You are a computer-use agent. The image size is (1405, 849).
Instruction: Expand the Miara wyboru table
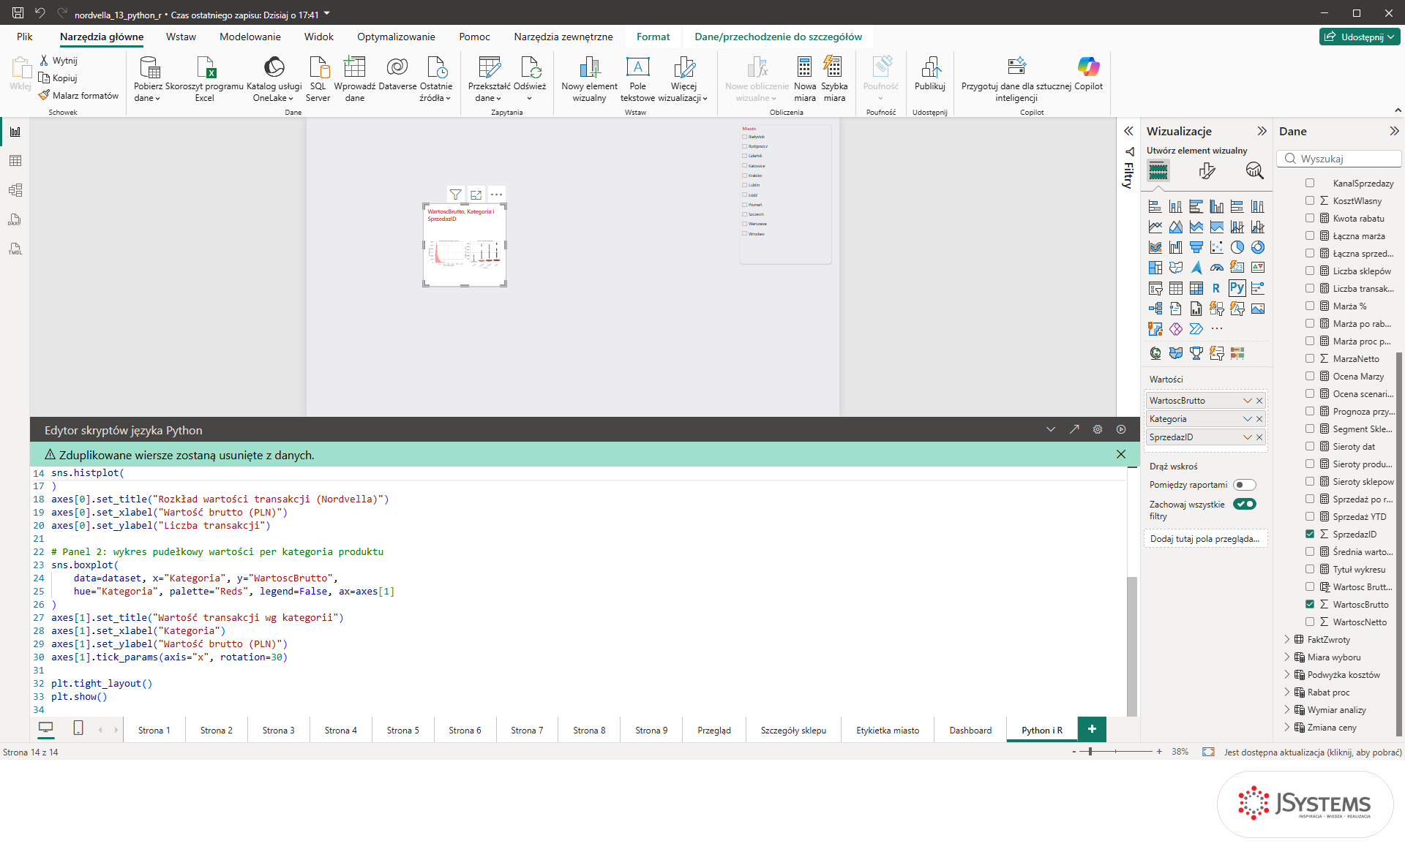[x=1287, y=657]
